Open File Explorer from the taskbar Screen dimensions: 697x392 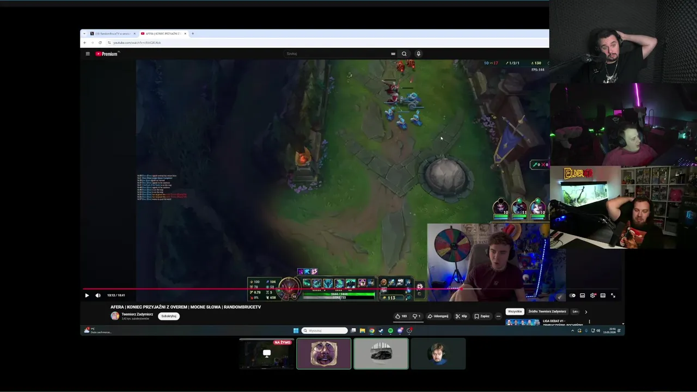pos(363,330)
